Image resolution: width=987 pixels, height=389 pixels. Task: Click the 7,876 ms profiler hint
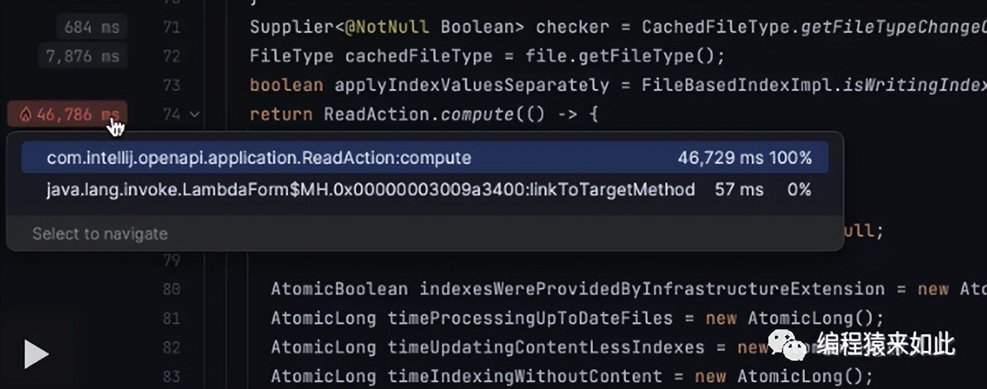click(x=83, y=56)
